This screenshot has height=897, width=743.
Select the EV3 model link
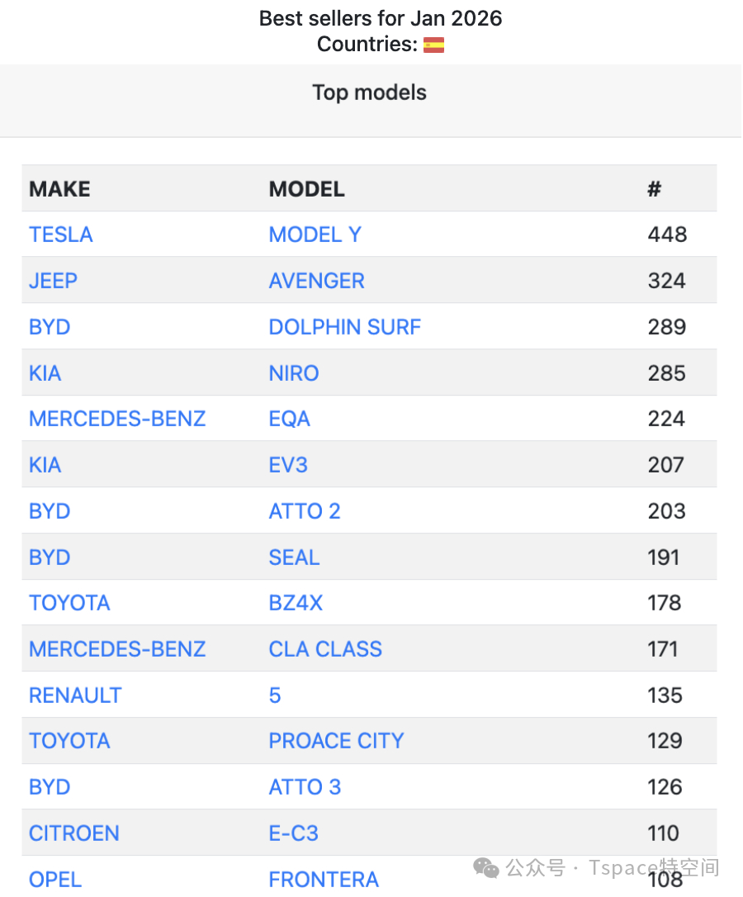[288, 465]
